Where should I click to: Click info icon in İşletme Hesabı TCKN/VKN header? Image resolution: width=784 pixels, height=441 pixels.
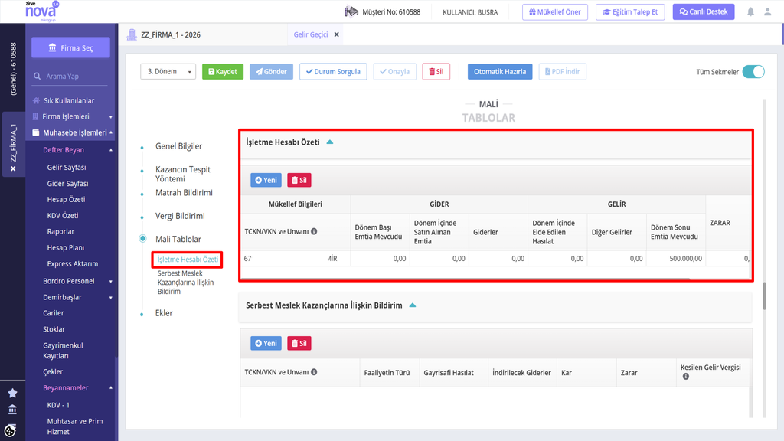314,231
